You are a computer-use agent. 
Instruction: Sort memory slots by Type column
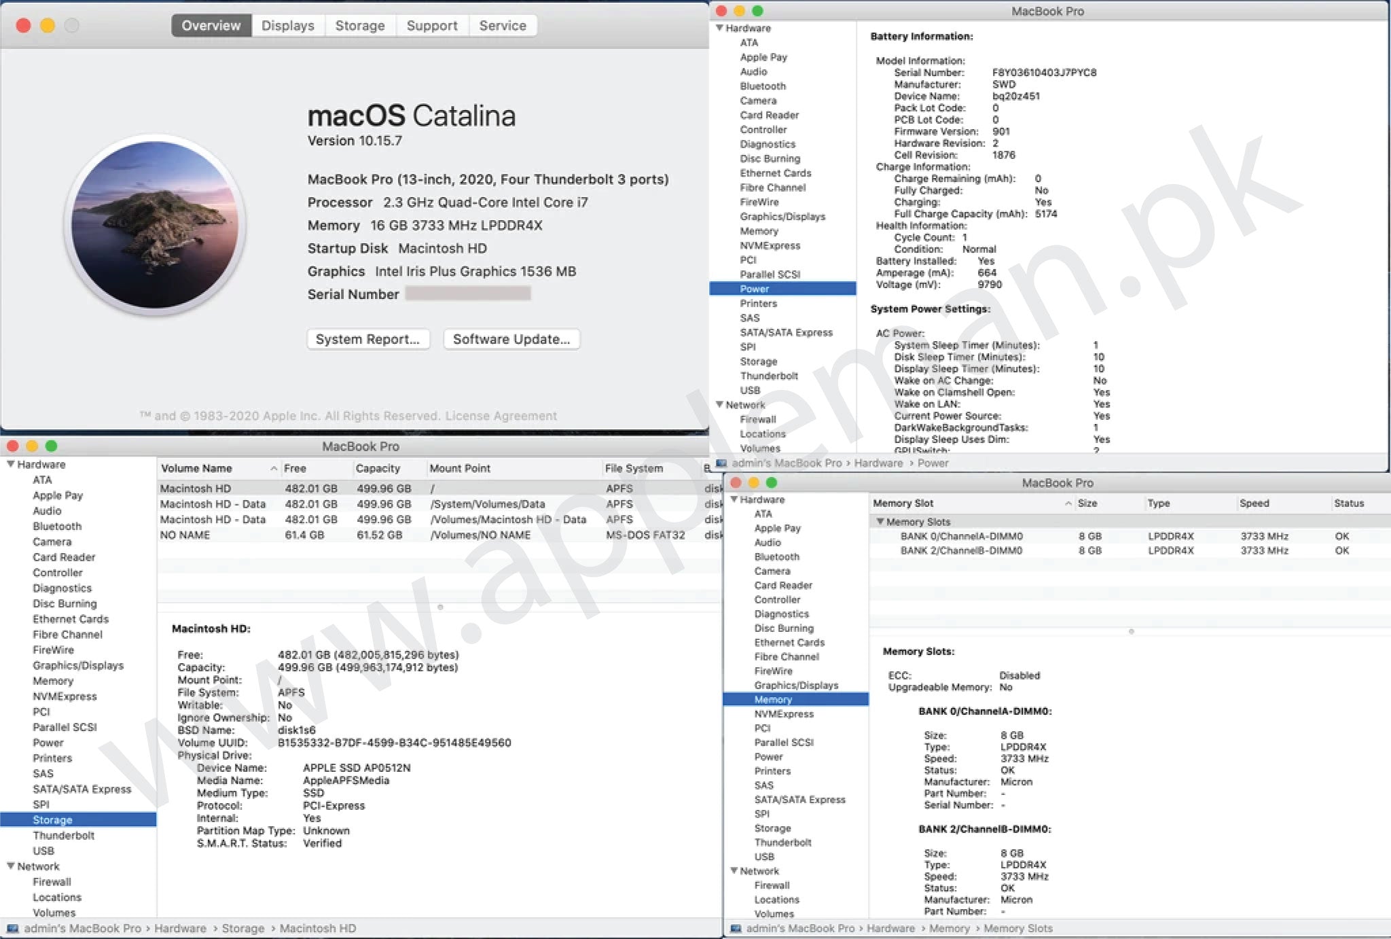tap(1189, 503)
